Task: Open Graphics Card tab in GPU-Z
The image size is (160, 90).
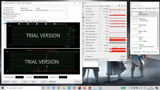Action: (x=89, y=6)
